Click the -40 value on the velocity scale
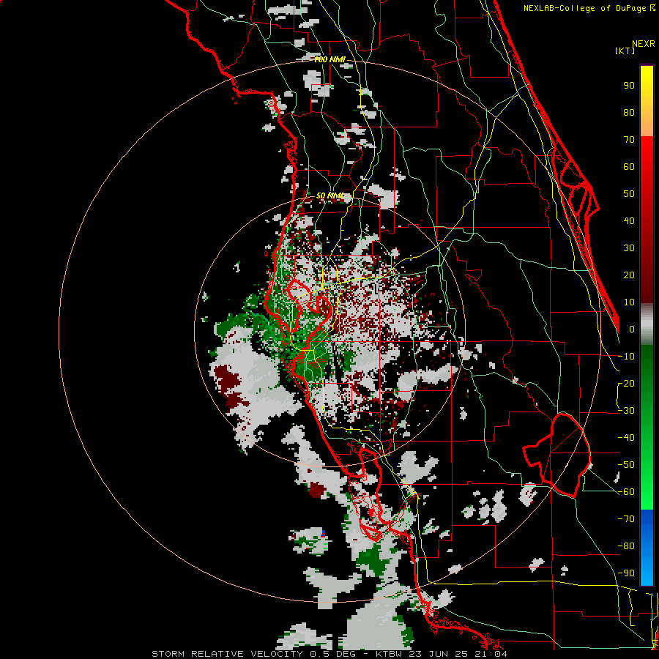The image size is (659, 659). pyautogui.click(x=626, y=438)
